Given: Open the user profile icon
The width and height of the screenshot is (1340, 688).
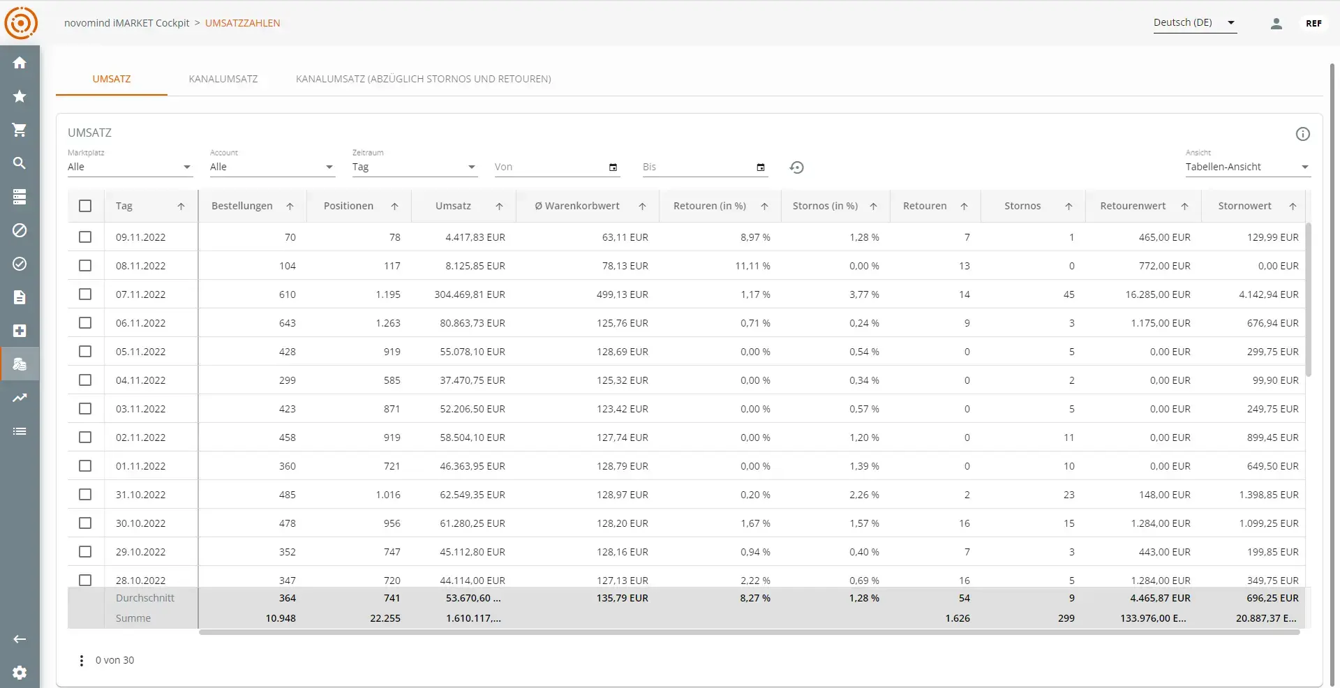Looking at the screenshot, I should pos(1276,24).
